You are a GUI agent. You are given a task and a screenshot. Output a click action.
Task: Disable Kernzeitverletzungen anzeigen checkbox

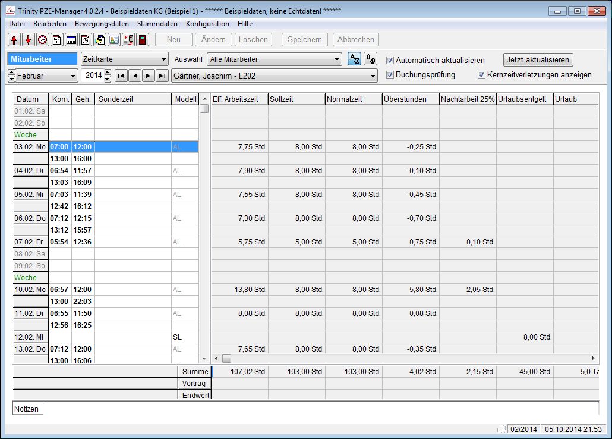pyautogui.click(x=482, y=75)
